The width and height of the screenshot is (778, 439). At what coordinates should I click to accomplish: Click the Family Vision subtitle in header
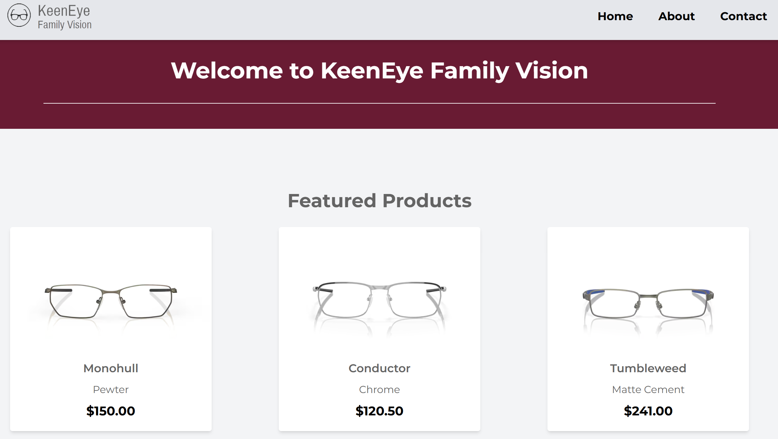click(x=65, y=25)
